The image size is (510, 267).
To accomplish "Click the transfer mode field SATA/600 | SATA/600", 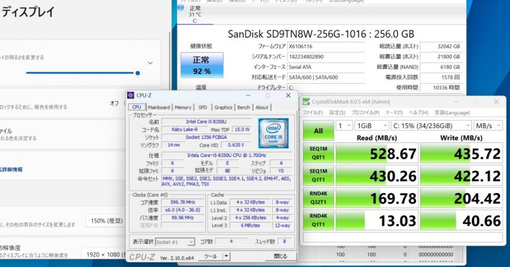I will [x=325, y=78].
